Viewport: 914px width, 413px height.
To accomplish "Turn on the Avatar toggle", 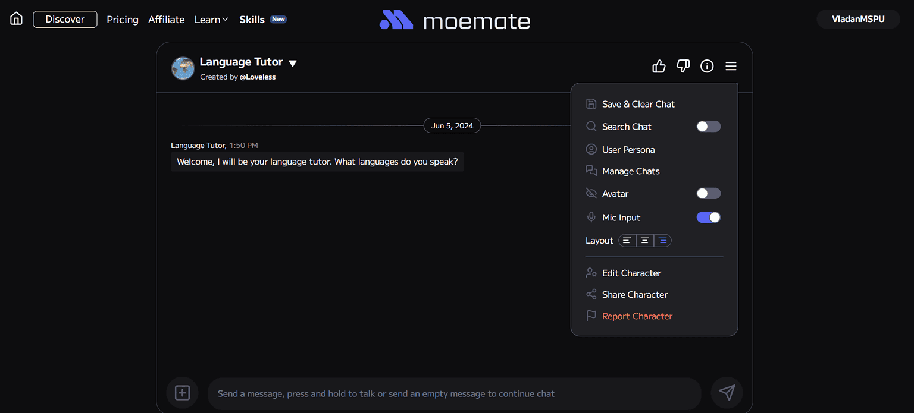I will tap(708, 193).
